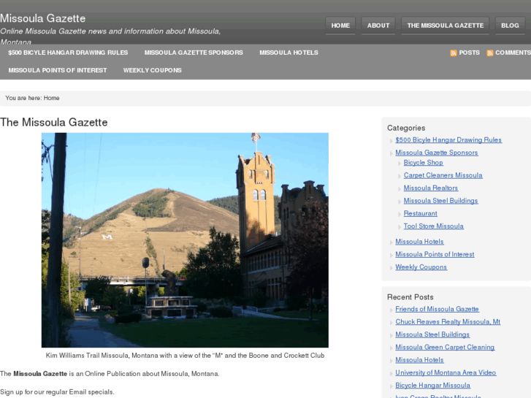Open the About navigation button
This screenshot has height=398, width=531.
[378, 26]
